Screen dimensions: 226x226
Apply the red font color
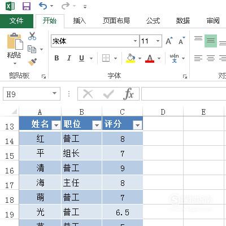click(x=150, y=58)
